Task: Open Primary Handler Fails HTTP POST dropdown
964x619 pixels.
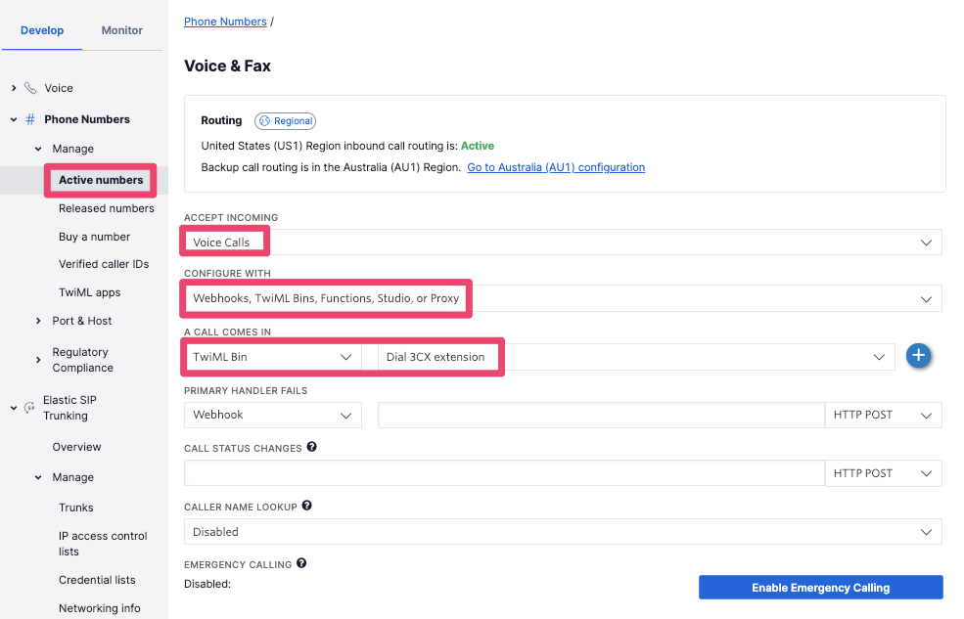Action: (x=883, y=416)
